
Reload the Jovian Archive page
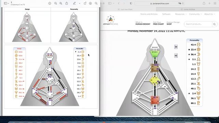pyautogui.click(x=183, y=3)
